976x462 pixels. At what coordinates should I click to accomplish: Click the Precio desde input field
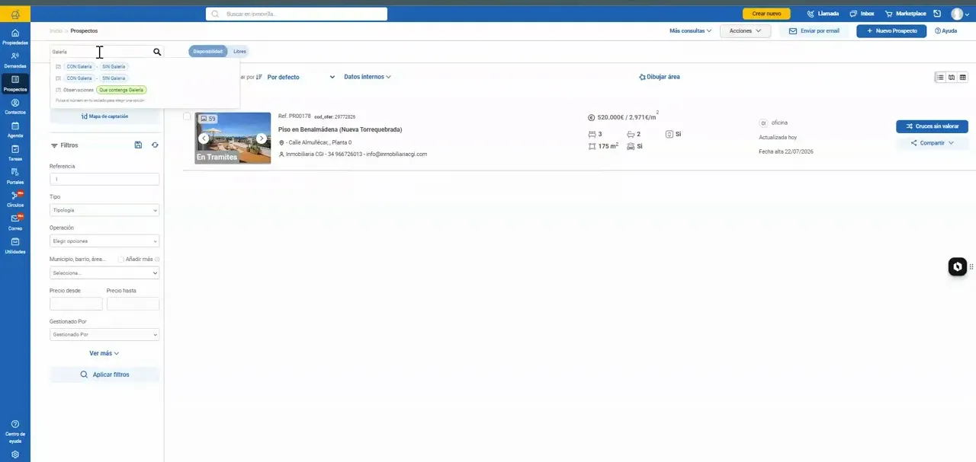pyautogui.click(x=76, y=304)
